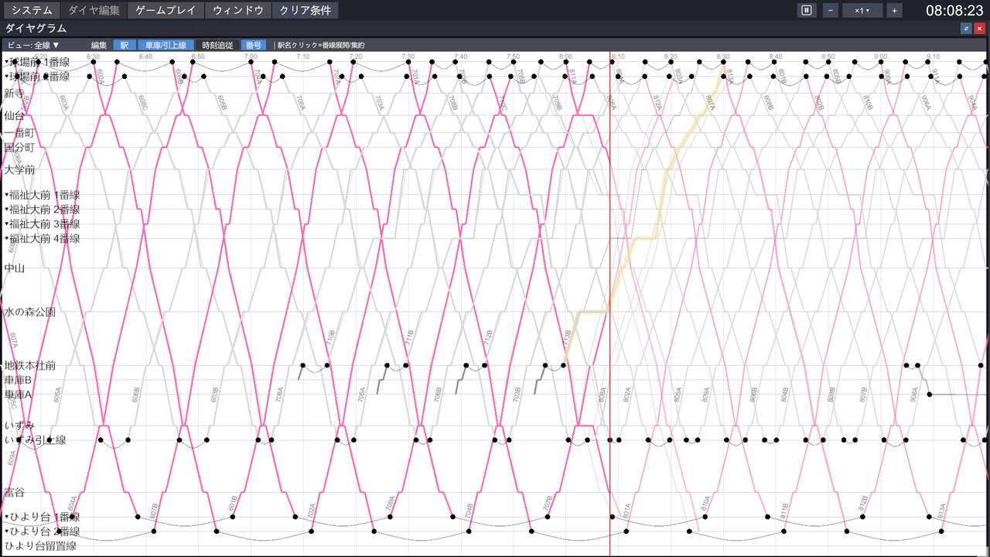Click the blue swap/detach diagram window icon
Screen dimensions: 990x557
(966, 28)
